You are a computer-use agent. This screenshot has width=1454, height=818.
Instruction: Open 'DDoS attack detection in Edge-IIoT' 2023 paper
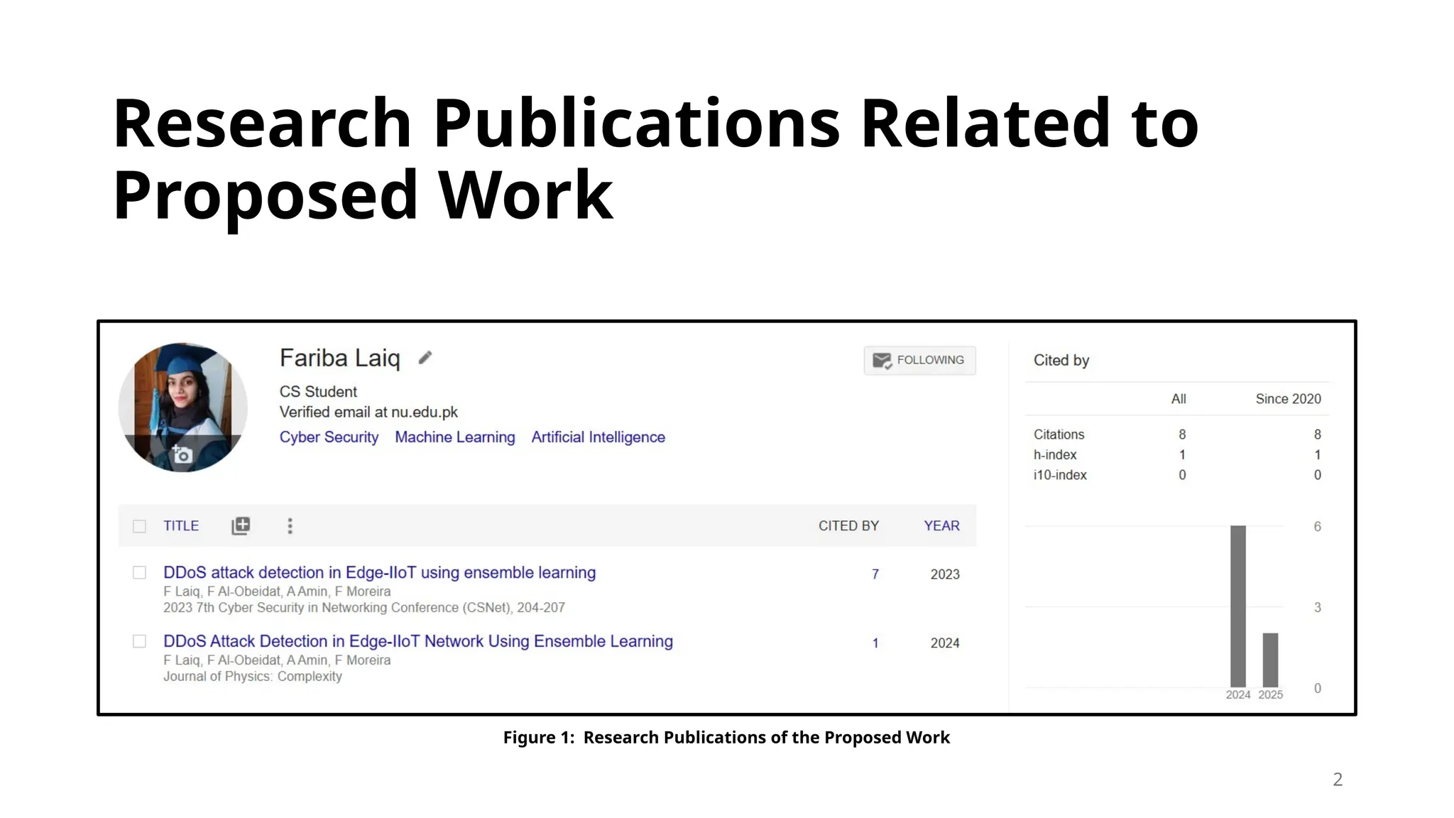click(x=379, y=572)
